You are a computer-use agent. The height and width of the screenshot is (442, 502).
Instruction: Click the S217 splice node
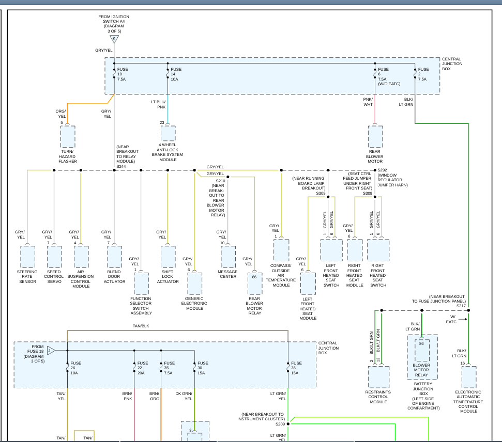click(x=468, y=310)
